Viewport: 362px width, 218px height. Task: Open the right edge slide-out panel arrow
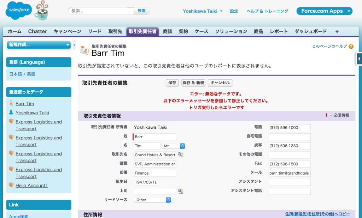click(x=358, y=59)
